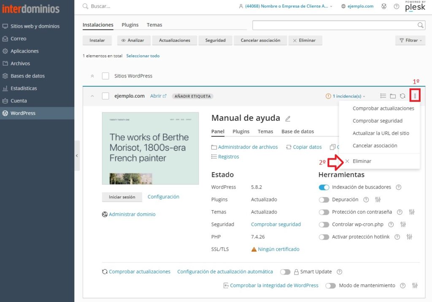Click the toolbar Eliminar button
Viewport: 432px width, 302px height.
(305, 40)
